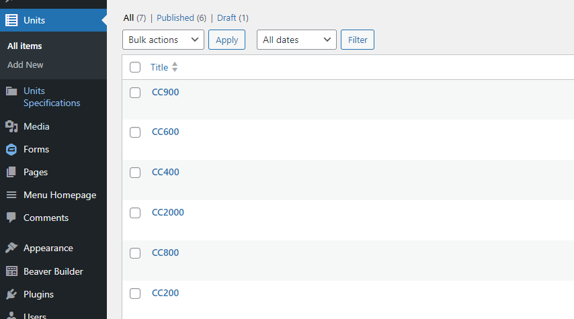
Task: Open the CC600 unit title link
Action: point(165,132)
